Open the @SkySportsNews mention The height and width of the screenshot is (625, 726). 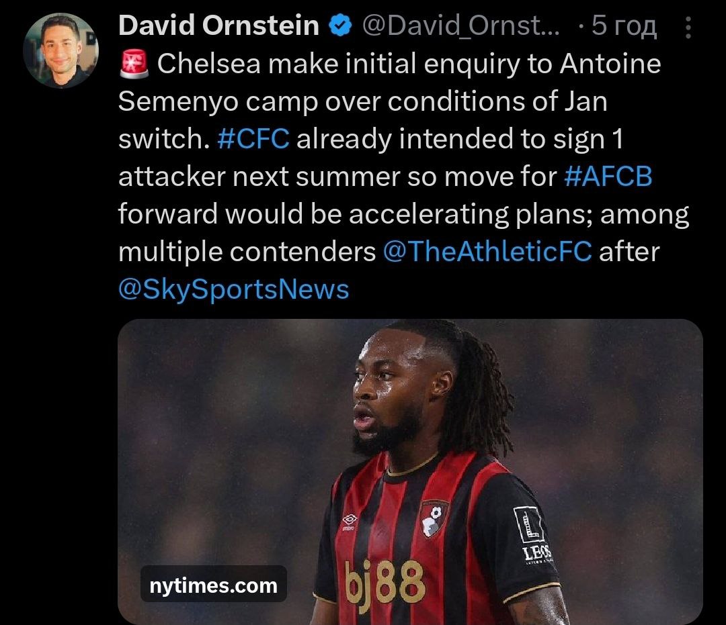pyautogui.click(x=233, y=290)
